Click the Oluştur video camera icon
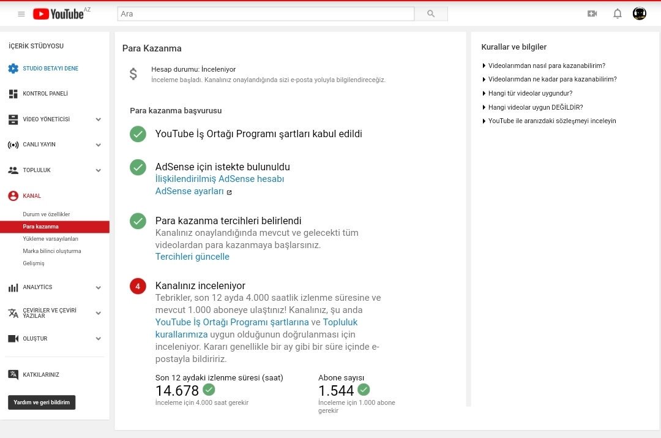The image size is (661, 438). point(13,338)
